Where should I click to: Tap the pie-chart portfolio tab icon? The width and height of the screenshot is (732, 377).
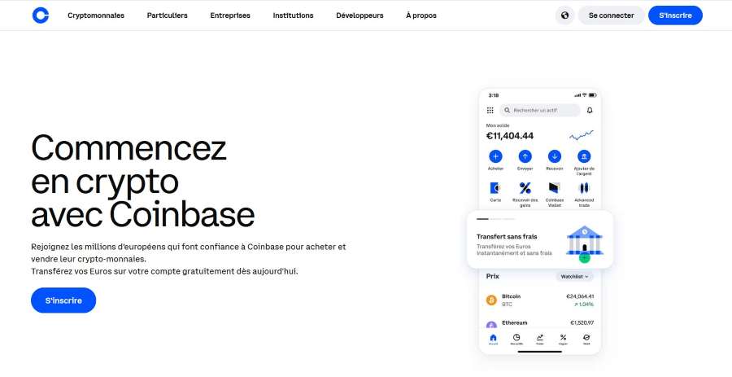pos(516,337)
